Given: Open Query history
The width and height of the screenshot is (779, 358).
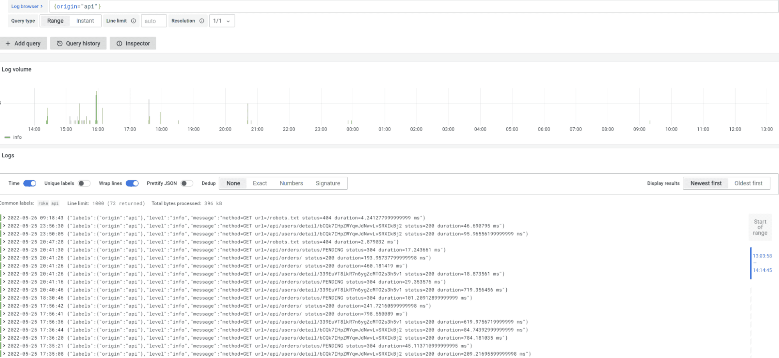Looking at the screenshot, I should (x=78, y=43).
